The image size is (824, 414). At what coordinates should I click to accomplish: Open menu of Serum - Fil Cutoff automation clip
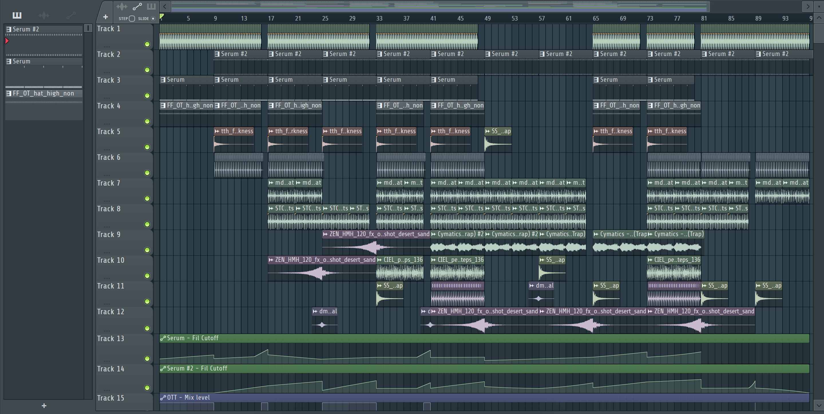coord(163,338)
